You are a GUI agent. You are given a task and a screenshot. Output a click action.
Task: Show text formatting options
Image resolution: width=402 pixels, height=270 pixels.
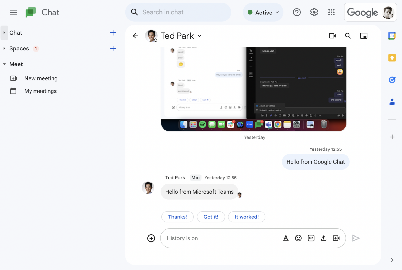[286, 238]
